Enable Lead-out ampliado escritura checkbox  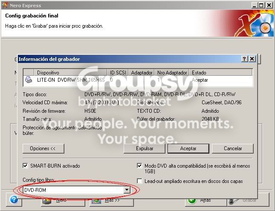pyautogui.click(x=139, y=181)
